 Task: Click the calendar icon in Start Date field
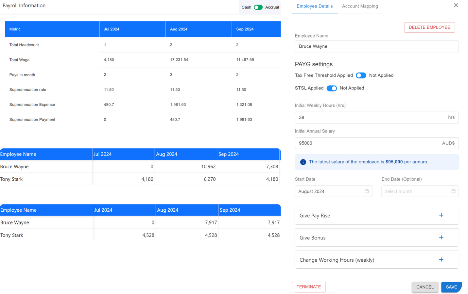pyautogui.click(x=367, y=191)
